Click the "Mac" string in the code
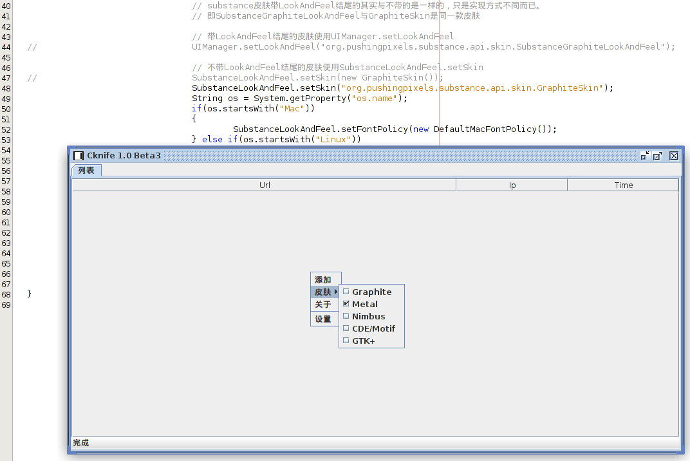Screen dimensions: 690x461 pyautogui.click(x=292, y=108)
